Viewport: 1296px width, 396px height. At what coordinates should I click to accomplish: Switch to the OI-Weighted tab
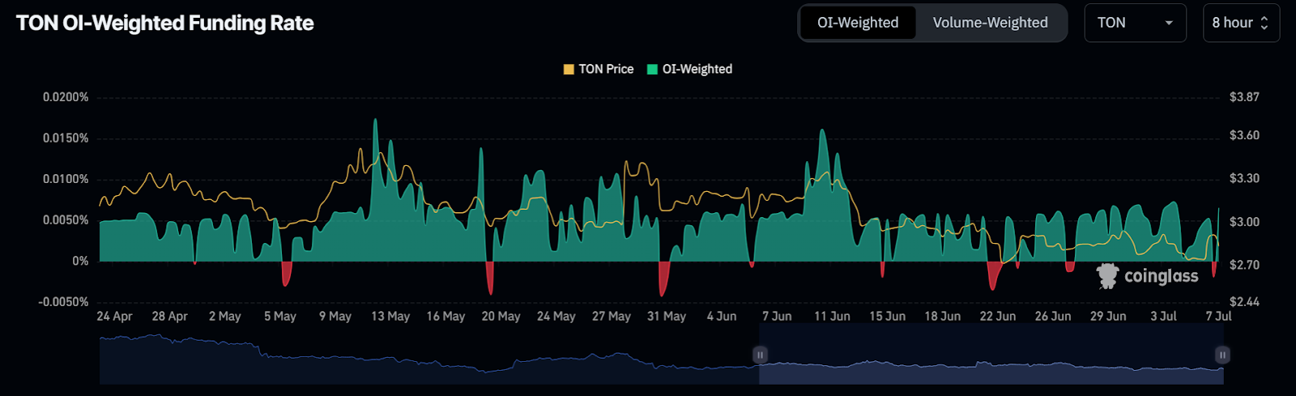pyautogui.click(x=858, y=23)
